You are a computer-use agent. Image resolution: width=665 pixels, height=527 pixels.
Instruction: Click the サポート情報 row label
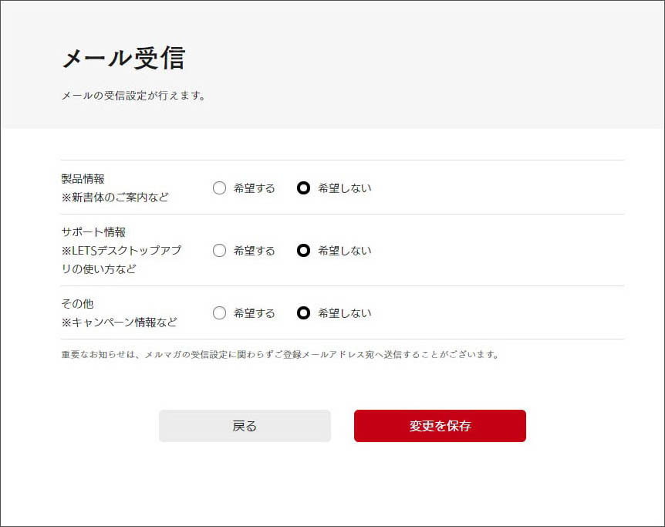coord(93,231)
